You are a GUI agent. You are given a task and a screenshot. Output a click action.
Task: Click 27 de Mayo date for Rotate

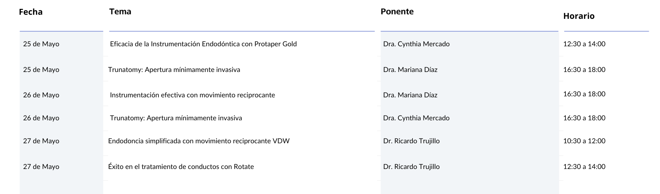(x=41, y=167)
